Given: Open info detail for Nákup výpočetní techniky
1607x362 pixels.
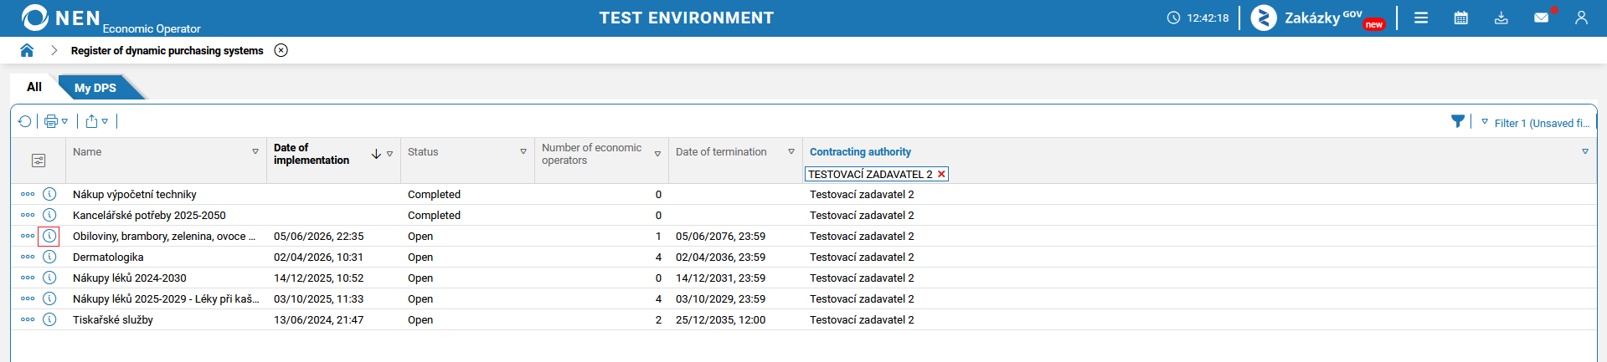Looking at the screenshot, I should click(x=49, y=194).
